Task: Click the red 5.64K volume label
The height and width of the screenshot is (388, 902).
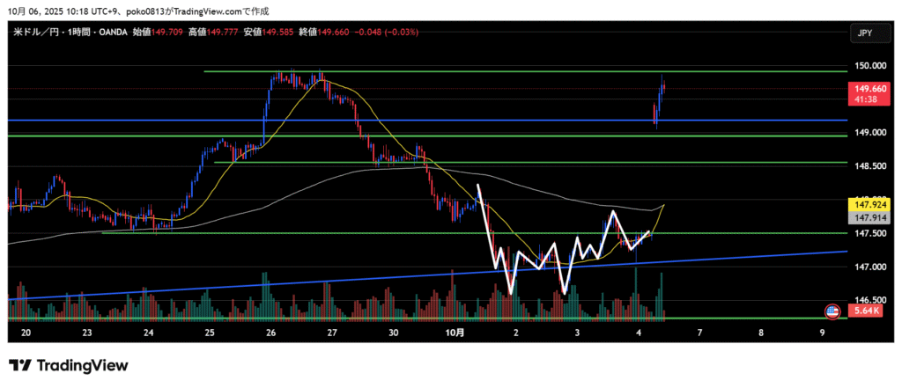Action: point(866,311)
